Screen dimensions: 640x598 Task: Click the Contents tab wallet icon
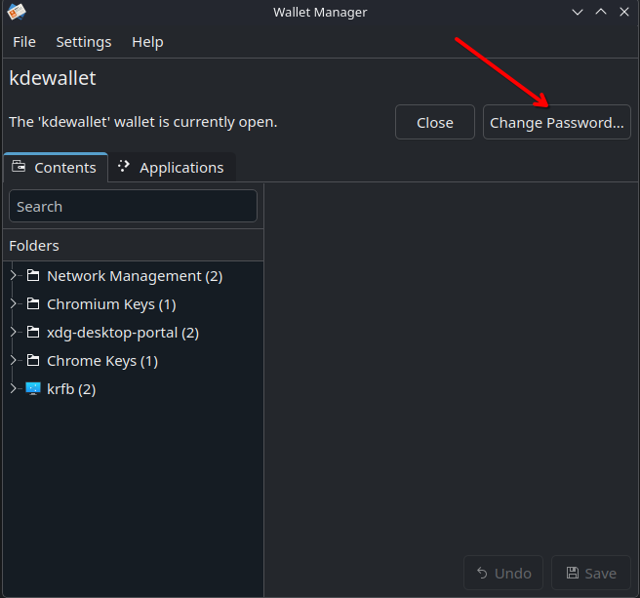click(19, 167)
